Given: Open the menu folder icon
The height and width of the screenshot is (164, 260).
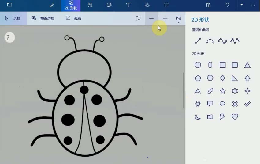Looking at the screenshot, I should tap(9, 5).
